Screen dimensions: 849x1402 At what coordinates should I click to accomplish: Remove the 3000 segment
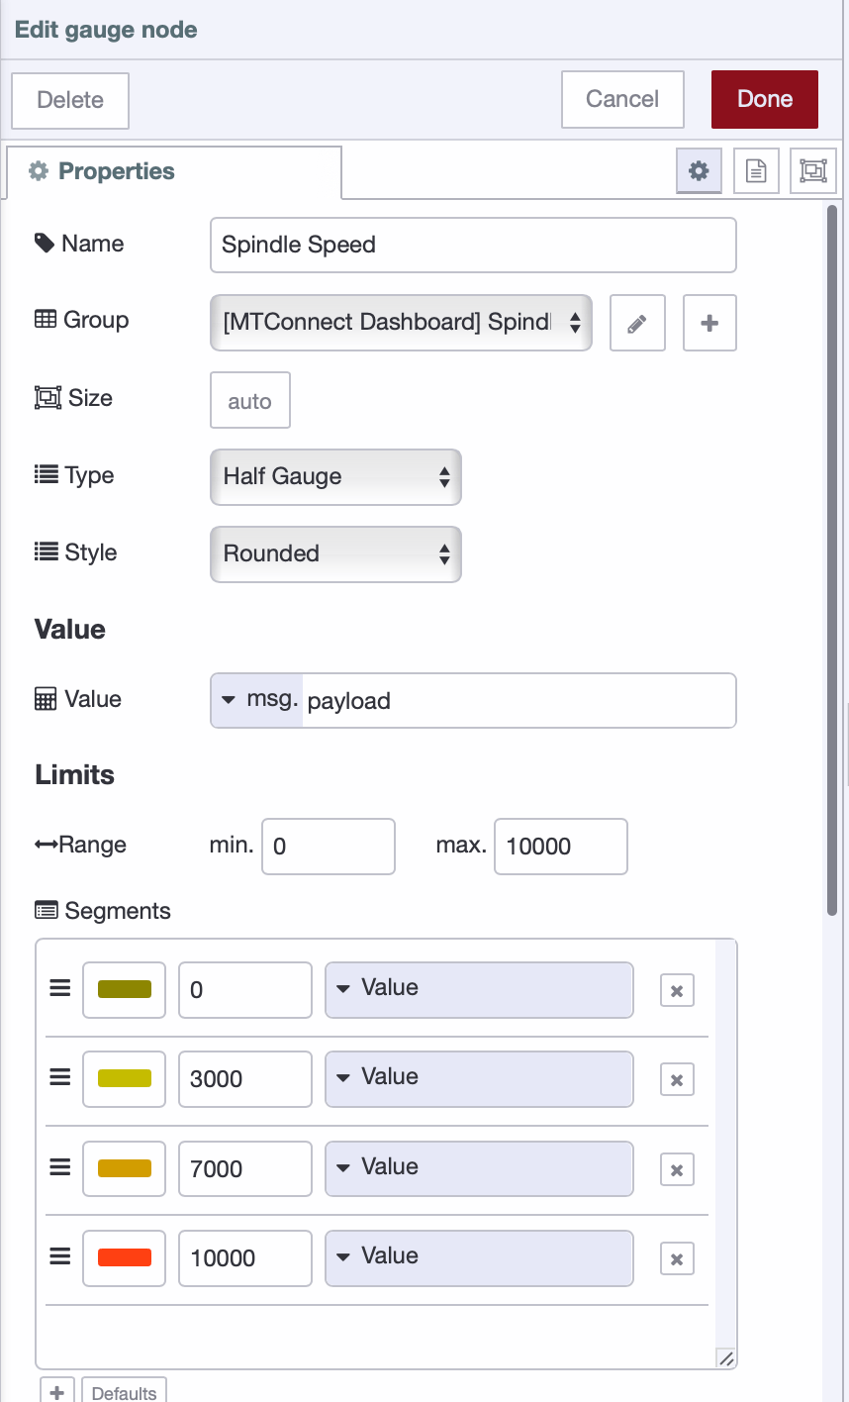click(677, 1079)
